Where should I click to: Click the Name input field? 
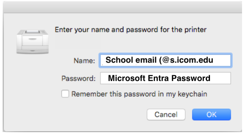[166, 60]
